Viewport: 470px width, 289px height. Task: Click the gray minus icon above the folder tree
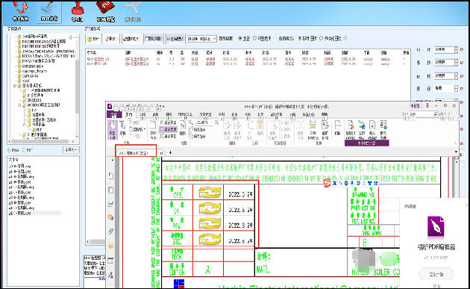click(x=76, y=37)
